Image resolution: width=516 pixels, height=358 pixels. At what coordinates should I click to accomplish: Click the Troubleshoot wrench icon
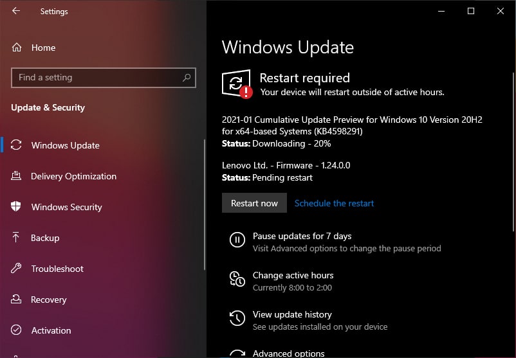[16, 268]
